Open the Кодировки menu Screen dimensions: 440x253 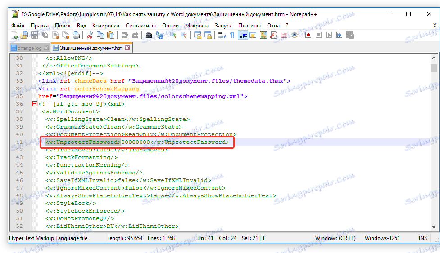coord(105,26)
